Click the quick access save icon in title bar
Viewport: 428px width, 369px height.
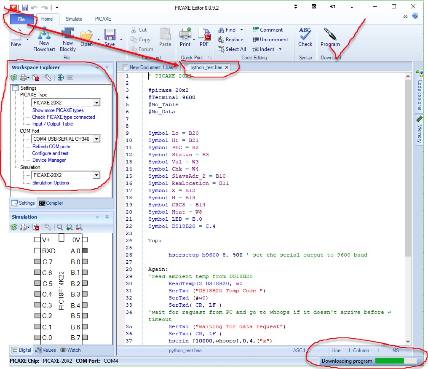click(x=25, y=7)
